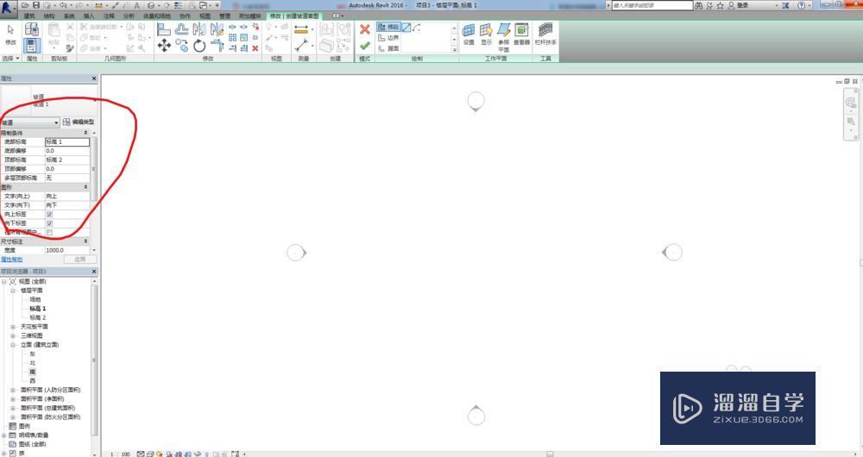Open the 体量和场地 ribbon tab

pyautogui.click(x=157, y=16)
